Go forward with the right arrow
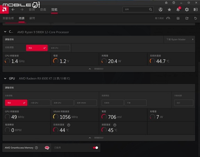Screen dimensions: 200x157 [22, 10]
